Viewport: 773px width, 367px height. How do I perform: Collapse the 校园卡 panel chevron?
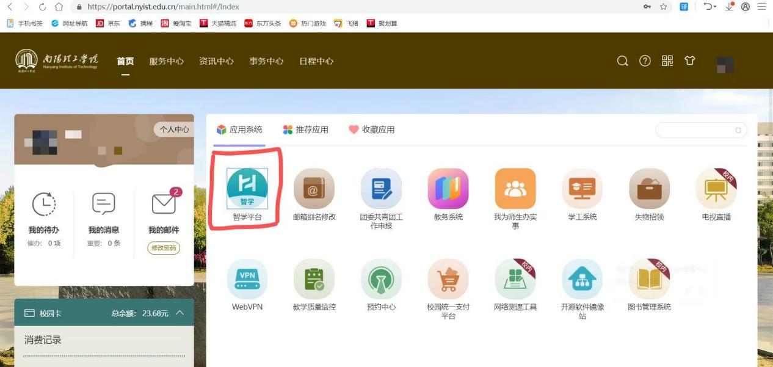(180, 313)
